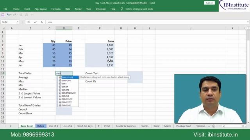Expand the Name Box dropdown
This screenshot has width=250, height=140.
18,22
